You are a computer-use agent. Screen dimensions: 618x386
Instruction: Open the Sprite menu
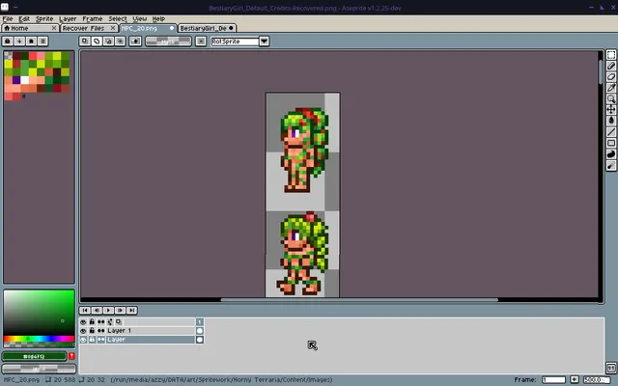pos(44,18)
